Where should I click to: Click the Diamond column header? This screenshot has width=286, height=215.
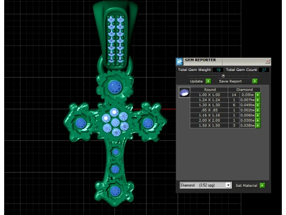point(244,90)
